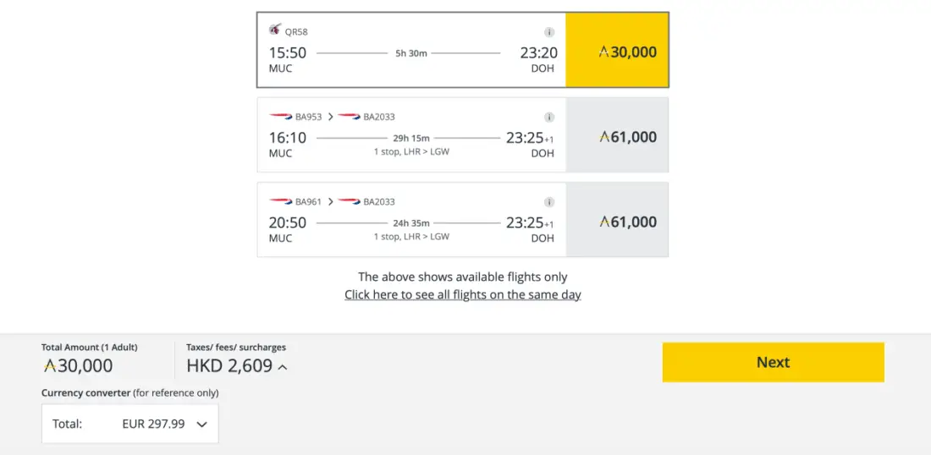Choose the 61,000 miles fare for BA953
The height and width of the screenshot is (455, 931).
click(x=617, y=135)
